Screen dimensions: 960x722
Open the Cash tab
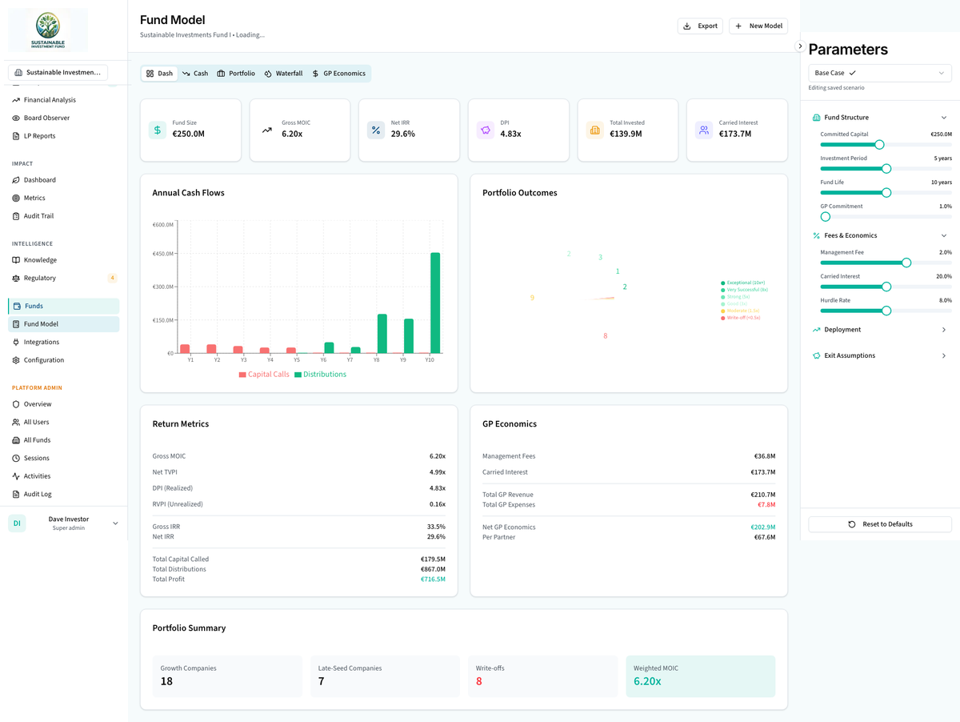194,73
